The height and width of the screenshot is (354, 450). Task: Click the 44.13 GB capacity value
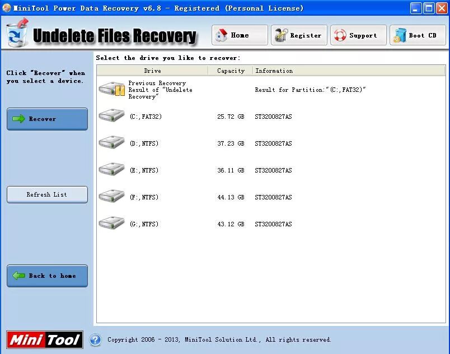(231, 197)
